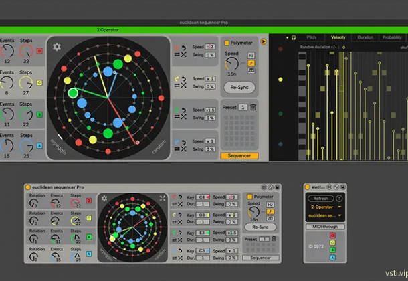Select the double note speed mode in upper panel
This screenshot has width=408, height=281.
click(x=251, y=70)
